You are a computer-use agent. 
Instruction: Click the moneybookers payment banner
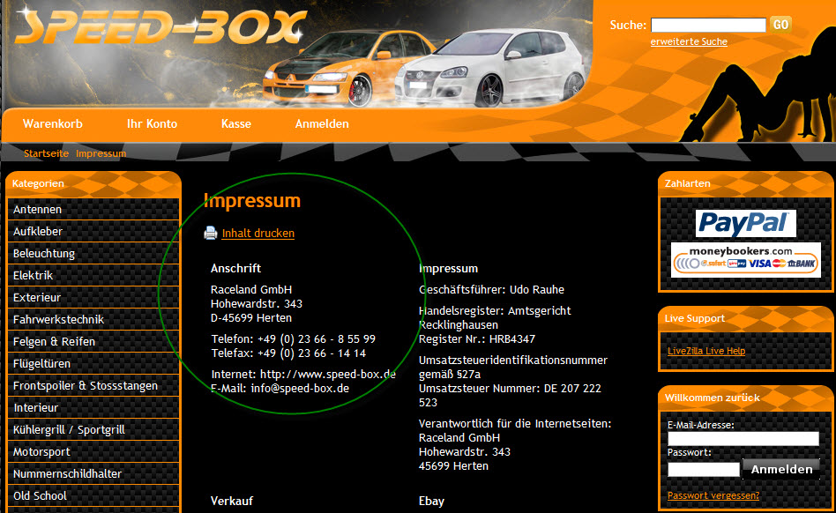(x=745, y=260)
